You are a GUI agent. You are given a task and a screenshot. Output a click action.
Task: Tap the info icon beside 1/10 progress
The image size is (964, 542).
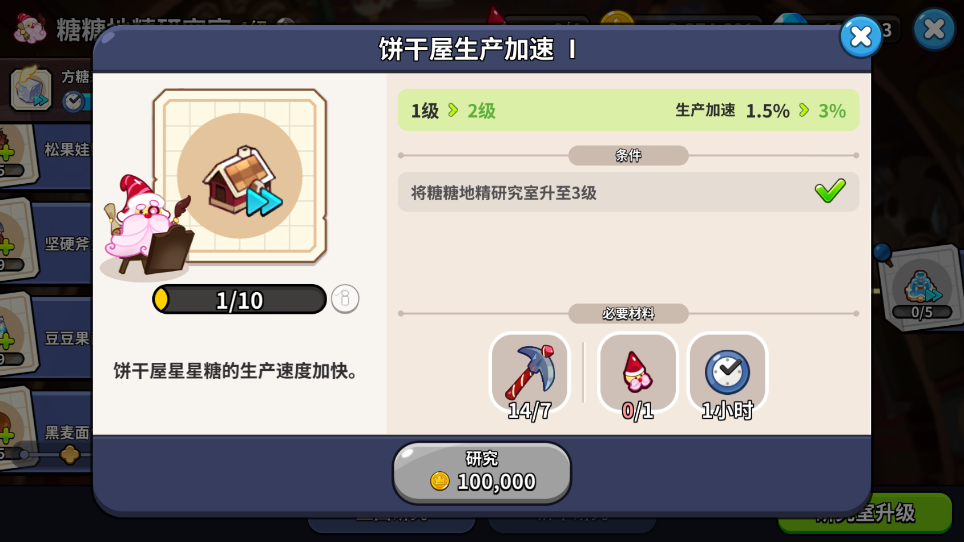[345, 299]
